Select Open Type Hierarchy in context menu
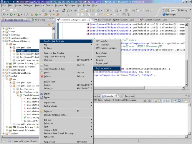Viewport: 192px width, 144px height. tap(66, 56)
